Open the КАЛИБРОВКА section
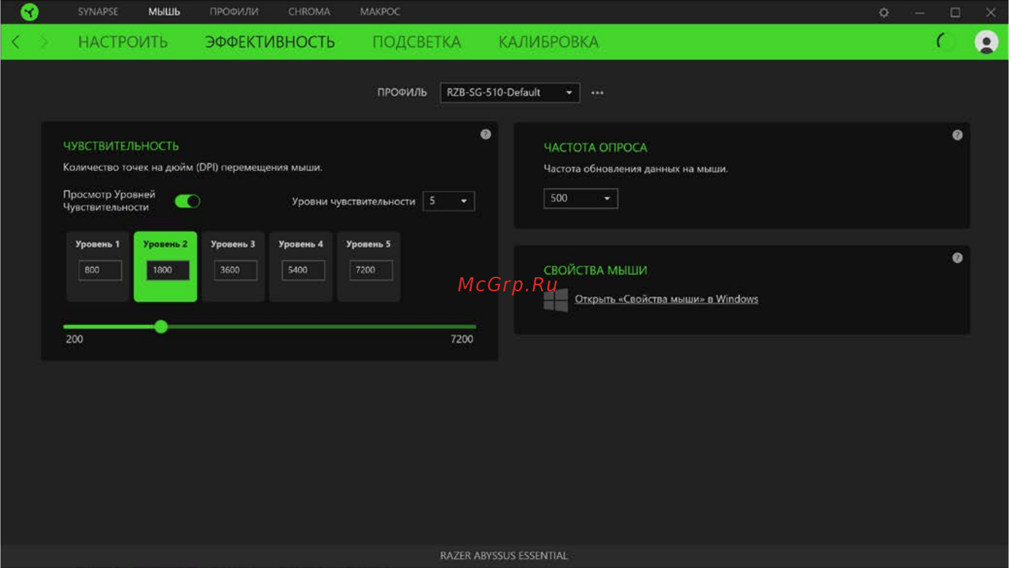 click(x=548, y=42)
